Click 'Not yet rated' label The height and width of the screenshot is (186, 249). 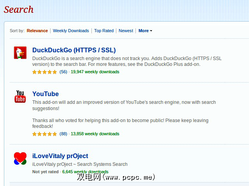click(x=46, y=172)
